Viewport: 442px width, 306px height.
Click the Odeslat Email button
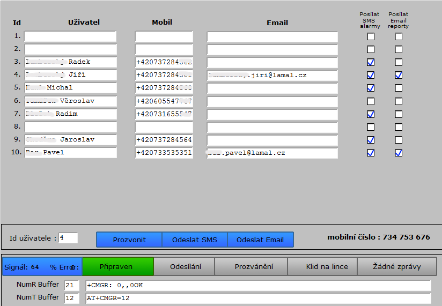[x=260, y=240]
